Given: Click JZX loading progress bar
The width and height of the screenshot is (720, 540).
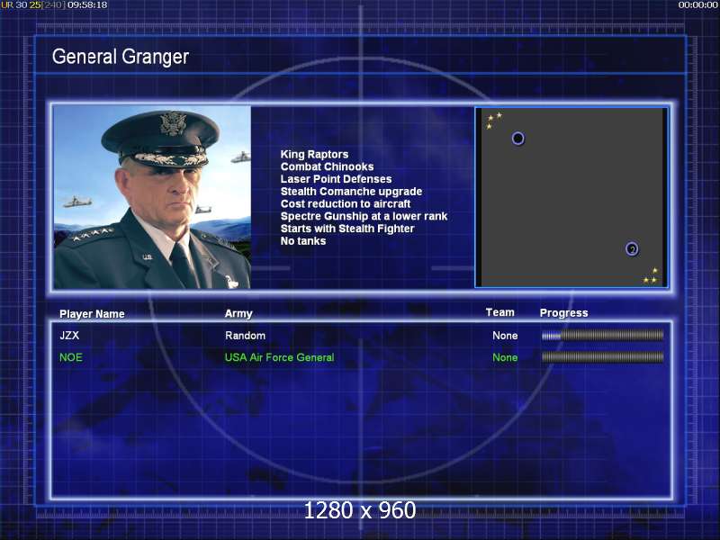Looking at the screenshot, I should pos(602,336).
